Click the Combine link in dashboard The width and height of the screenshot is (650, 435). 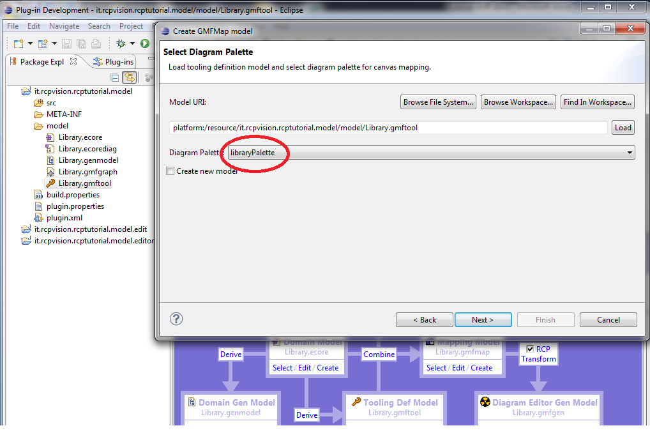tap(379, 355)
